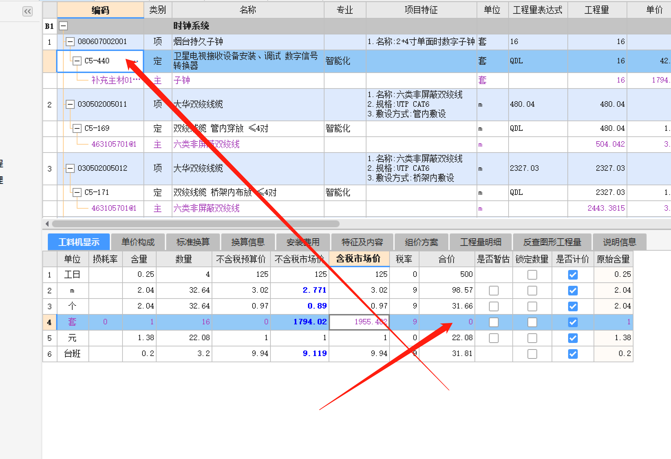Edit the 含税市场价 cell showing 1955.482
Viewport: 671px width, 459px height.
point(359,322)
